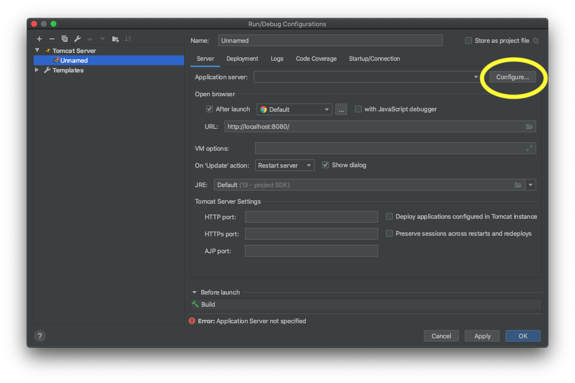Open gear icon next to Store as project file
The height and width of the screenshot is (383, 575).
(536, 40)
